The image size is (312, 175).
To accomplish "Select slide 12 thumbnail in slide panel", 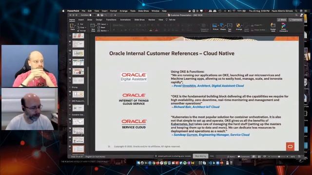I will [78, 53].
